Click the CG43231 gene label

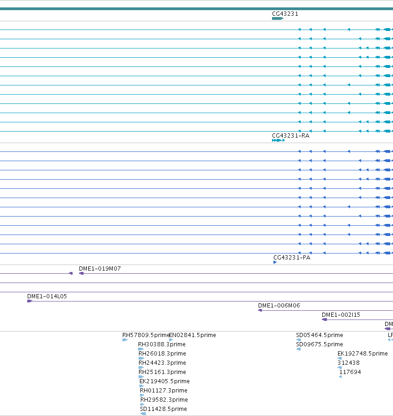point(285,14)
